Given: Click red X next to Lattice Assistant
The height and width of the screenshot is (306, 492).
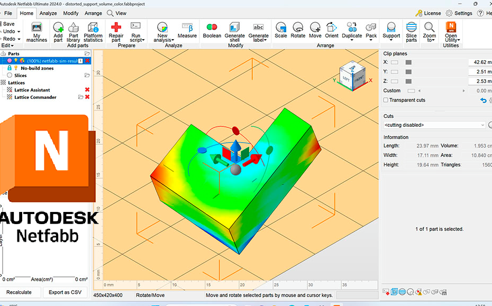Looking at the screenshot, I should tap(87, 90).
